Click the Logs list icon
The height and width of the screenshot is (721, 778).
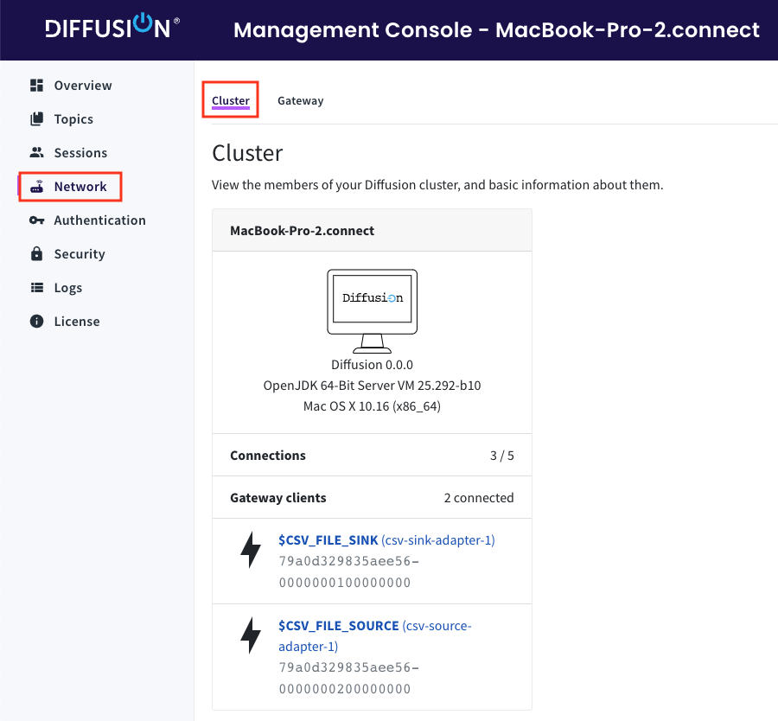[36, 288]
